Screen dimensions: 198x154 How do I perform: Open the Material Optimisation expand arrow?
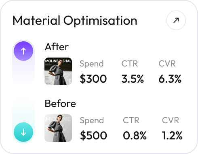(x=176, y=20)
